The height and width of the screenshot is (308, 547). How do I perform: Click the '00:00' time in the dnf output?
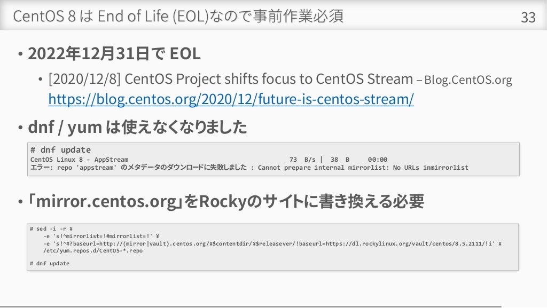point(377,160)
